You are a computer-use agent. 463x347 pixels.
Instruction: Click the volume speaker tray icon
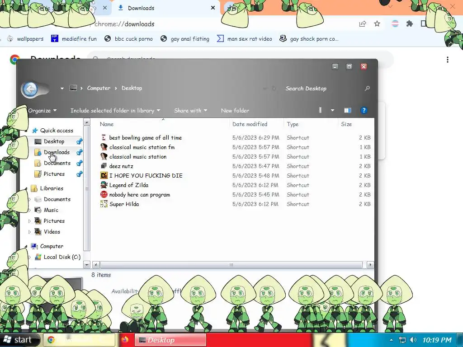pos(413,340)
